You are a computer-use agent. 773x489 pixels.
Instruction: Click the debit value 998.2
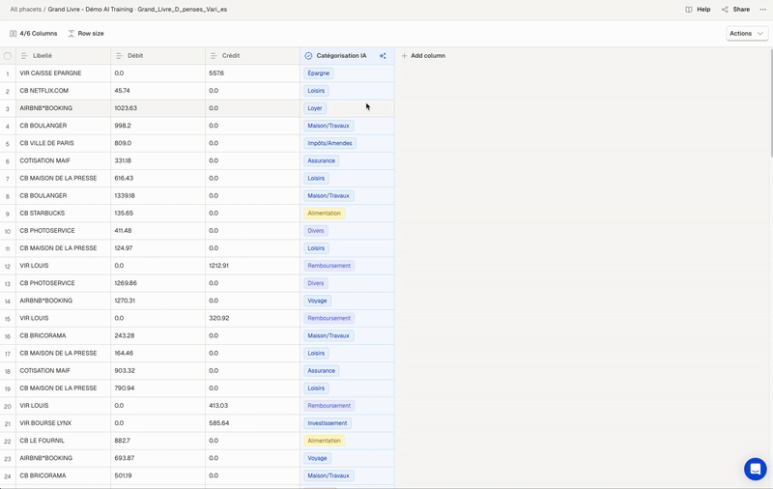pyautogui.click(x=123, y=126)
